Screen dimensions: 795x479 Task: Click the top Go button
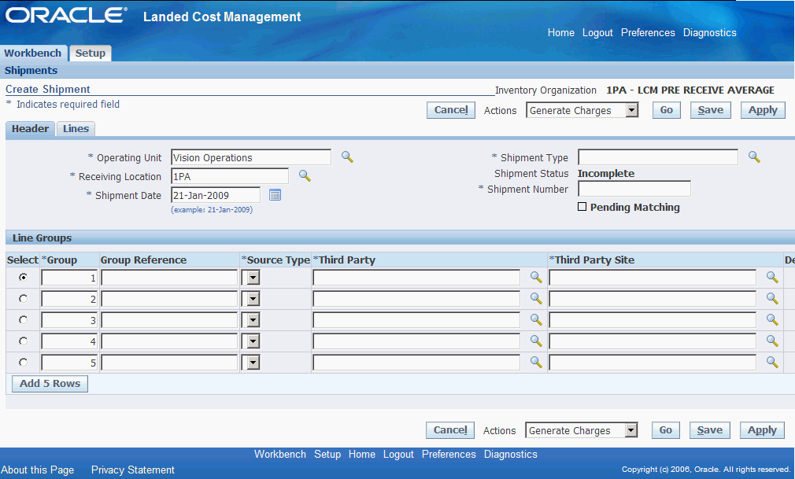pyautogui.click(x=666, y=110)
